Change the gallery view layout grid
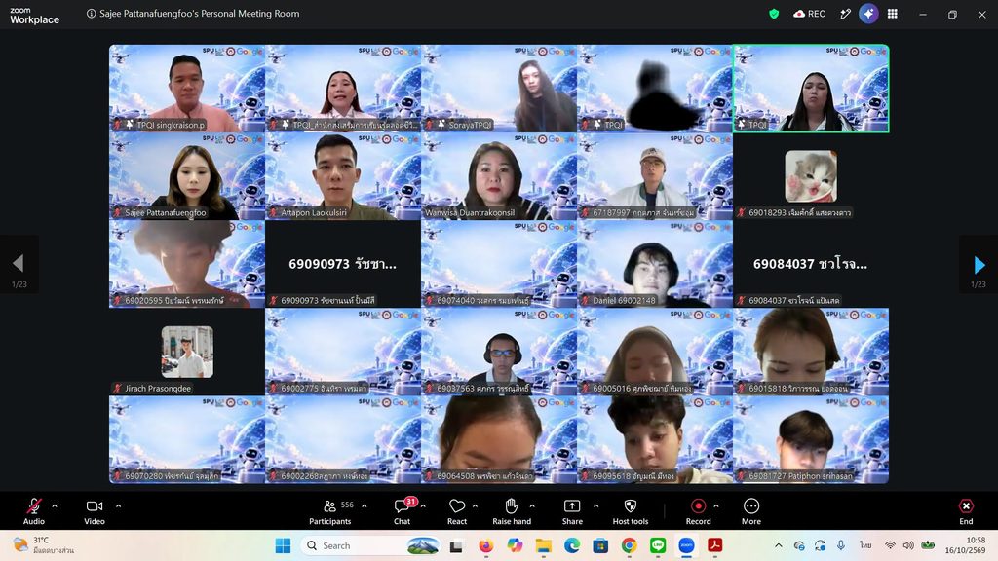This screenshot has width=998, height=561. click(x=893, y=14)
